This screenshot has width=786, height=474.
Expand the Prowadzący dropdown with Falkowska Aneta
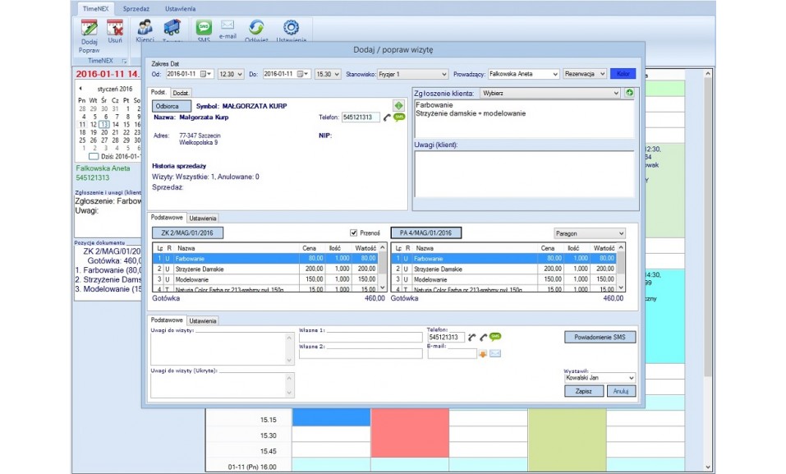555,74
